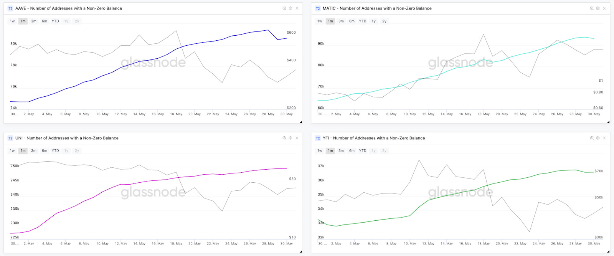
Task: Close the MATIC chart panel
Action: [604, 8]
